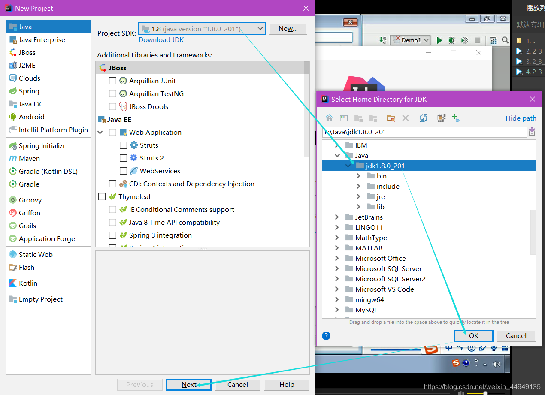Viewport: 545px width, 395px height.
Task: Click Cancel in New Project dialog
Action: [x=238, y=384]
